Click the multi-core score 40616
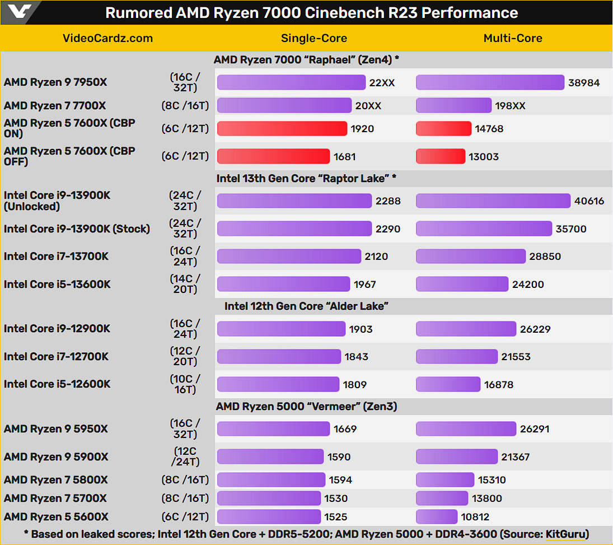The height and width of the screenshot is (545, 613). pyautogui.click(x=589, y=201)
